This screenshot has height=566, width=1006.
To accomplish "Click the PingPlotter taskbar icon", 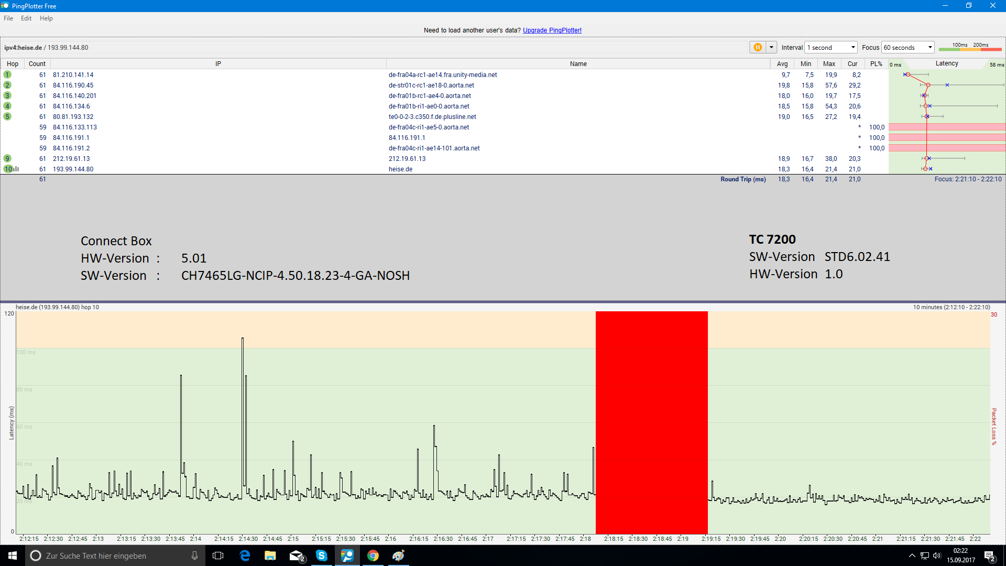I will [x=347, y=556].
